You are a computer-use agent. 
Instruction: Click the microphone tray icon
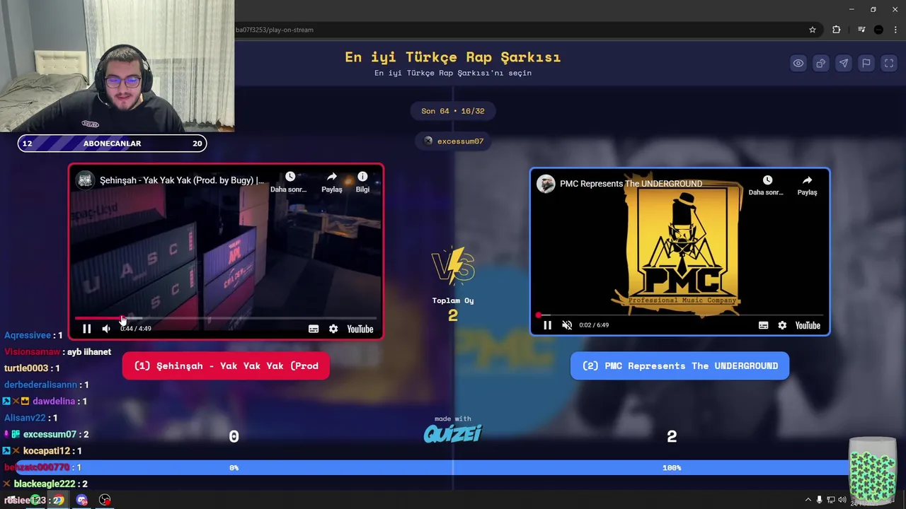[820, 501]
